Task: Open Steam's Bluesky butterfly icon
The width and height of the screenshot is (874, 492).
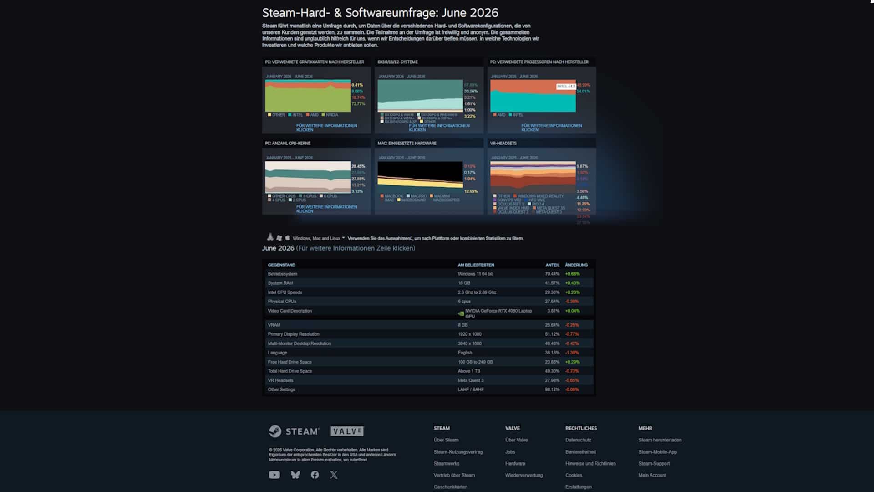Action: click(295, 475)
